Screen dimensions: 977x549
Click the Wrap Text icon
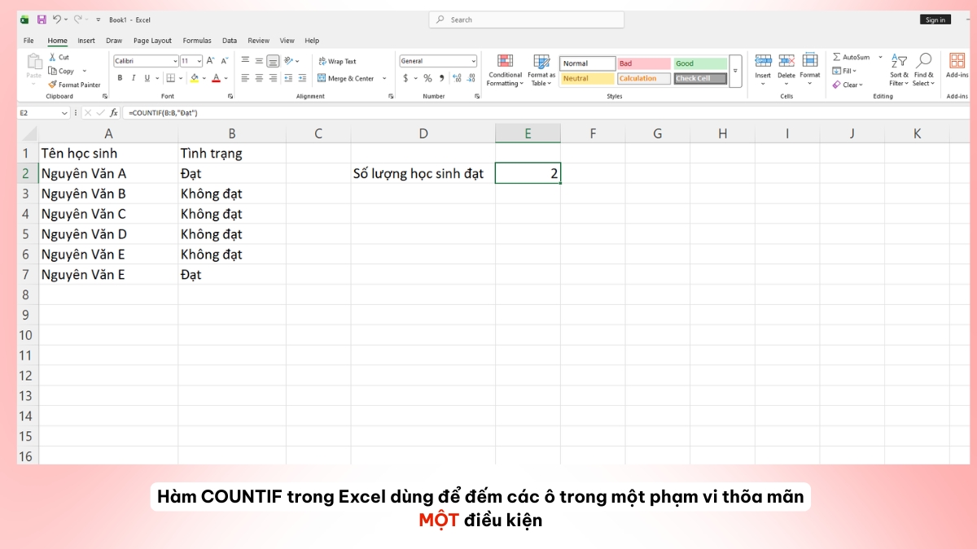(x=323, y=61)
